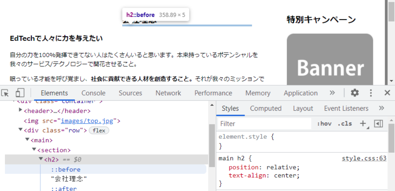This screenshot has height=191, width=395.
Task: Collapse the h2 element node
Action: click(x=41, y=159)
